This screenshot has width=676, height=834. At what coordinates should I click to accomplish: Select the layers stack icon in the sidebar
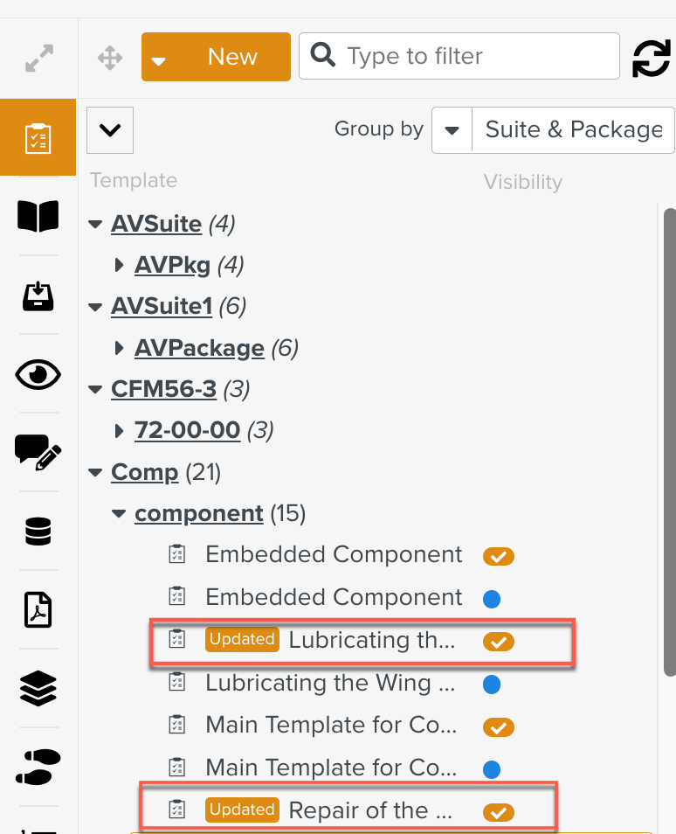(38, 688)
